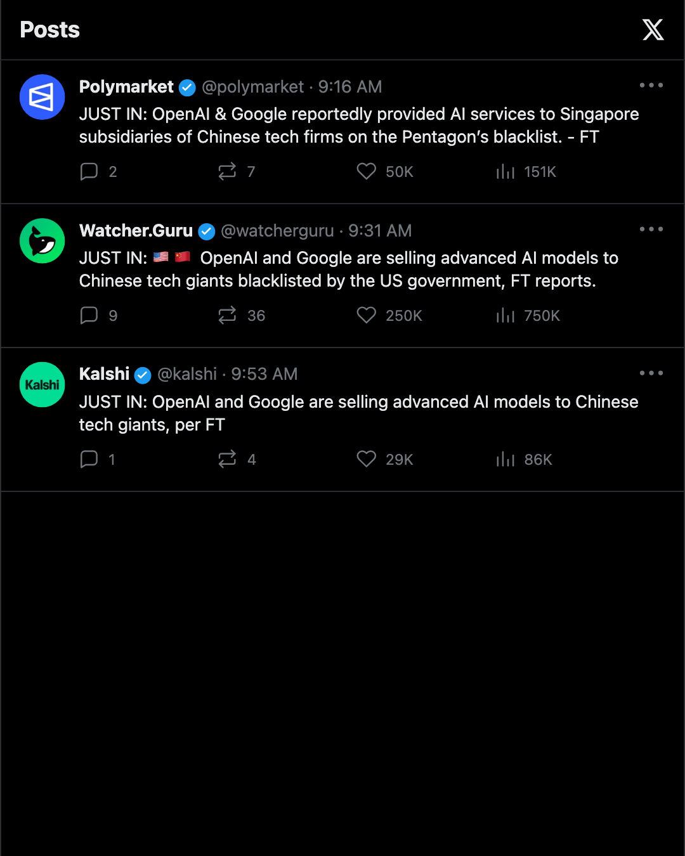Repost the Polymarket post
Screen dimensions: 685x856
[227, 172]
